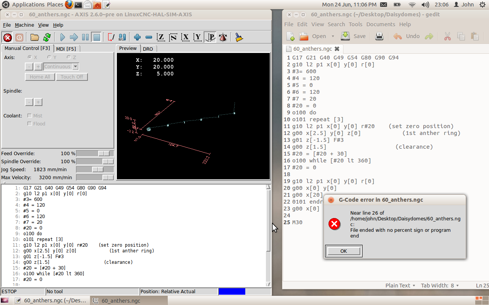Open a G-code file in AXIS
This screenshot has width=489, height=305.
pos(35,37)
